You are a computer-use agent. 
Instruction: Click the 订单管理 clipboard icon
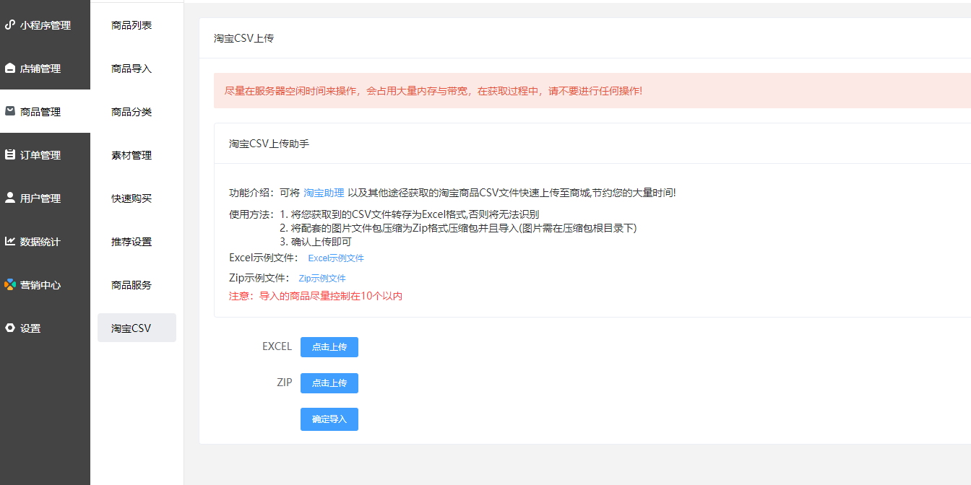tap(10, 154)
